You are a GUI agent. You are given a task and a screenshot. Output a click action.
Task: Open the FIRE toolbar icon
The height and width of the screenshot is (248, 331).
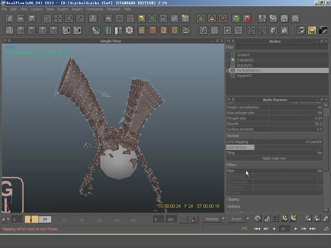[312, 30]
